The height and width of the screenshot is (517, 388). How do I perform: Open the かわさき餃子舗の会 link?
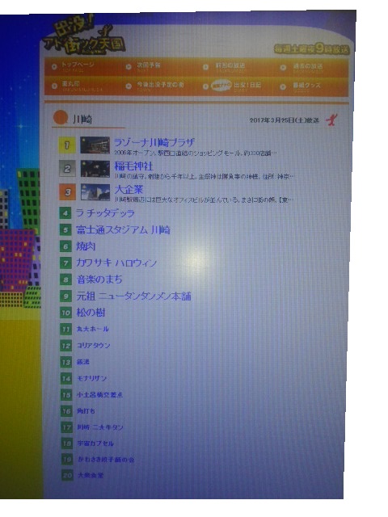click(x=106, y=459)
